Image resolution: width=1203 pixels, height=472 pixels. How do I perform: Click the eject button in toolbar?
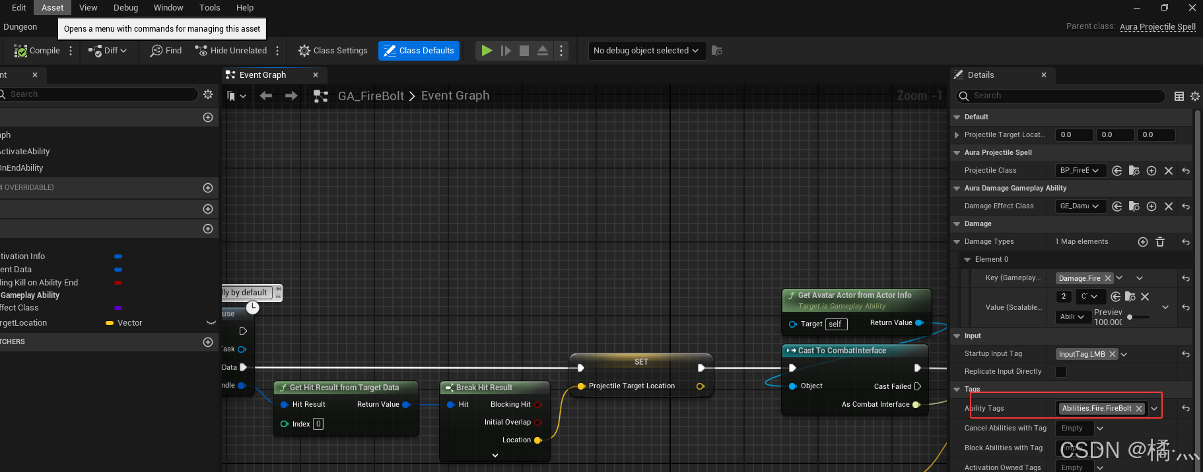(x=543, y=51)
